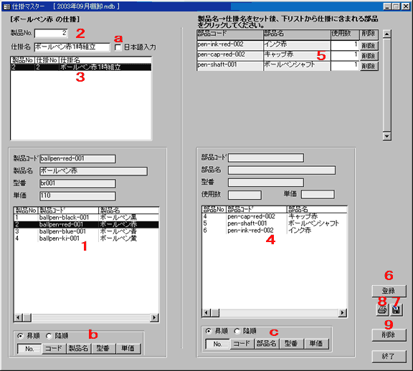
Task: Click the bottom-right 削除 button below save icon
Action: click(389, 335)
